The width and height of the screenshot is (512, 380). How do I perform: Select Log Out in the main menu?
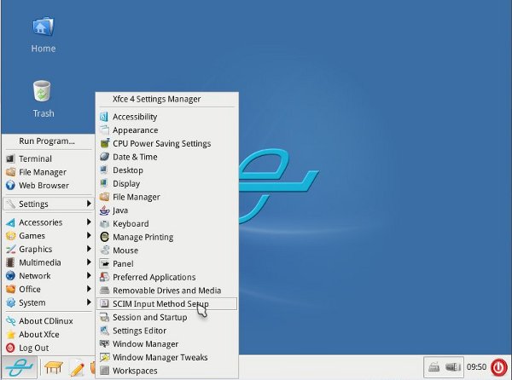[x=49, y=348]
